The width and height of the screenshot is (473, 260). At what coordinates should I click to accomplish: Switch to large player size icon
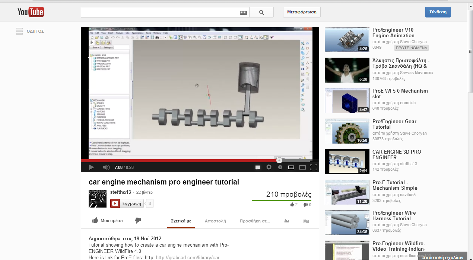[302, 167]
